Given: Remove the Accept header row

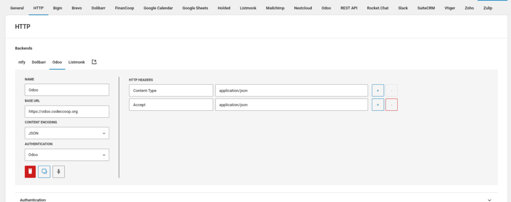Looking at the screenshot, I should [391, 105].
